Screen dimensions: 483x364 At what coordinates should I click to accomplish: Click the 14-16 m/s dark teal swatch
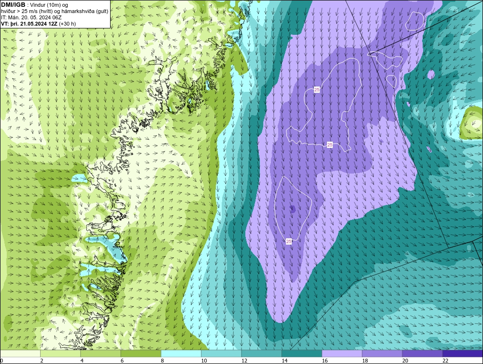pos(302,353)
